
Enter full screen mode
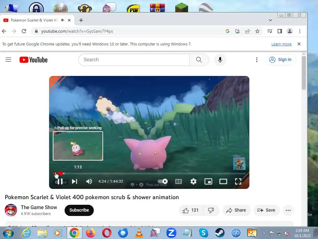(238, 181)
